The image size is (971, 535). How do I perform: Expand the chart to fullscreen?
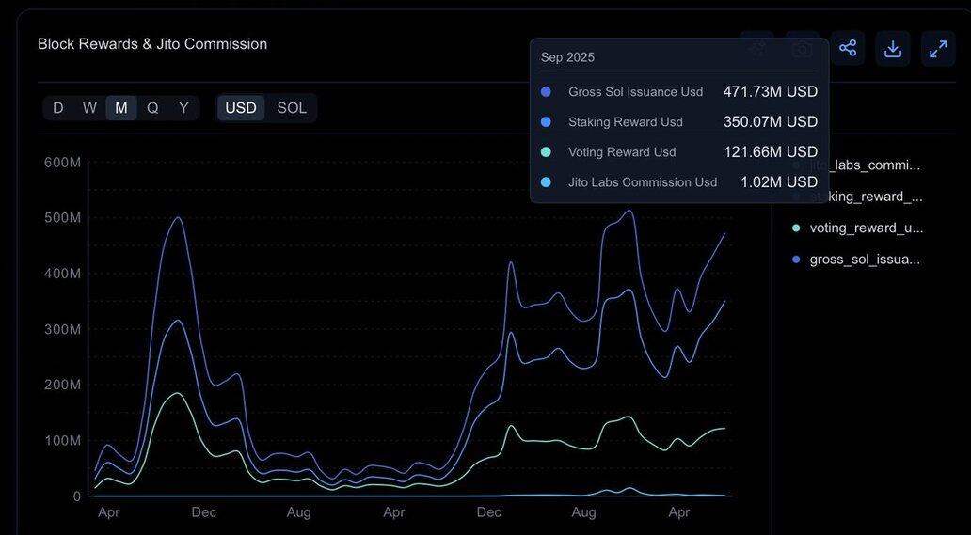click(938, 49)
